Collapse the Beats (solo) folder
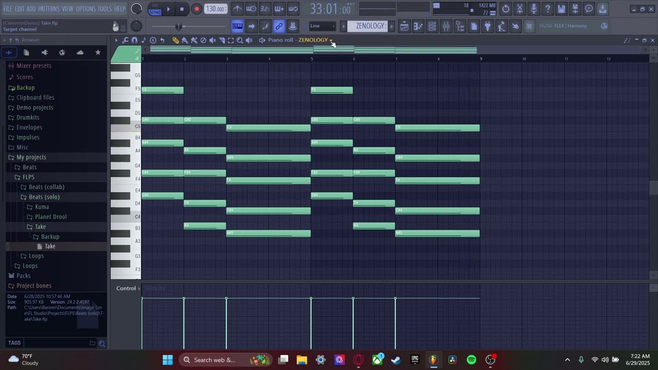658x370 pixels. coord(40,197)
